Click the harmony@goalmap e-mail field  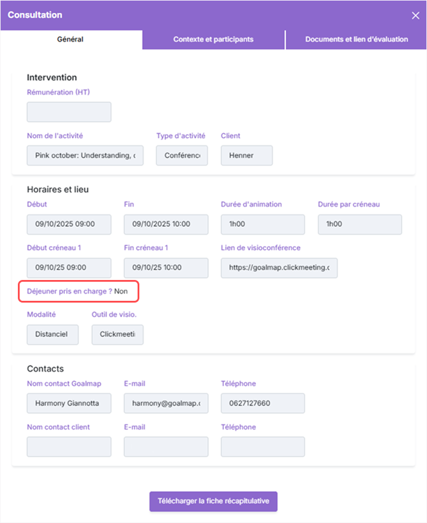click(x=166, y=403)
